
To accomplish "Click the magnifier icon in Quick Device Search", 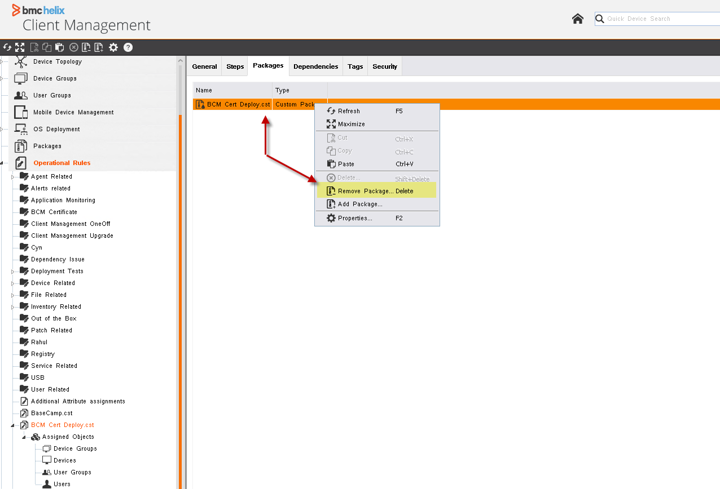I will pyautogui.click(x=600, y=19).
